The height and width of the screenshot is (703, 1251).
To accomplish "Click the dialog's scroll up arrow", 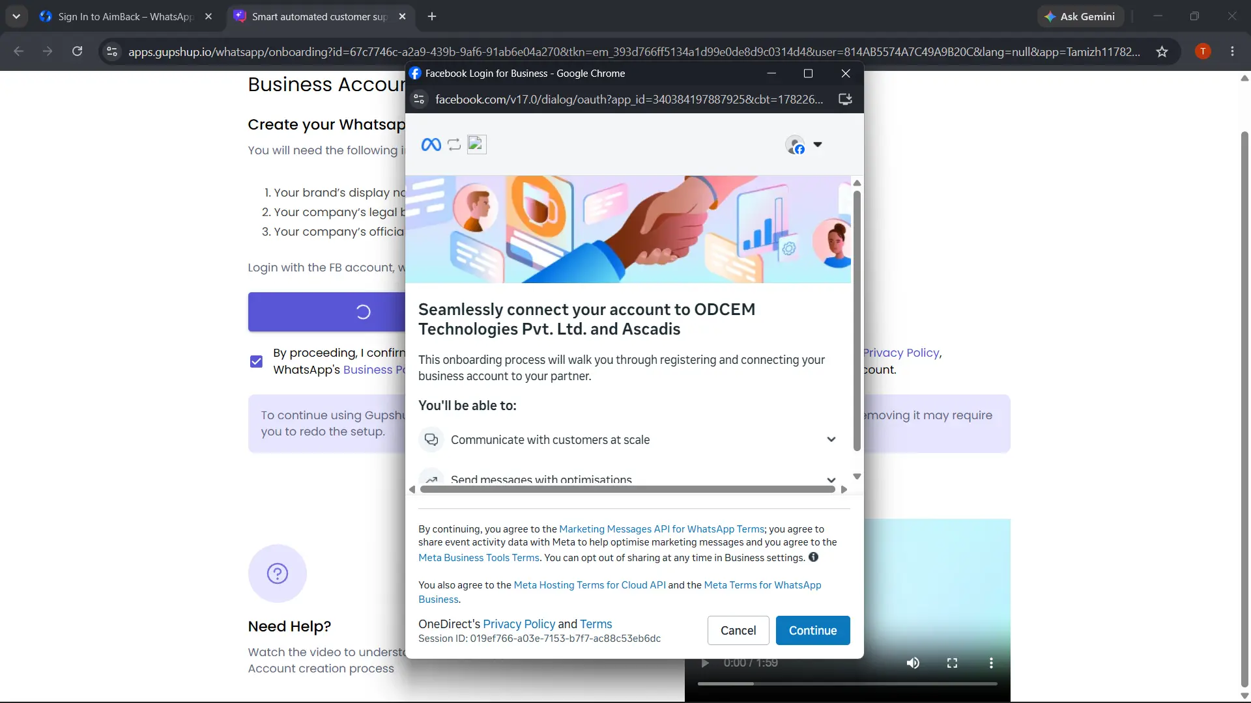I will click(857, 183).
